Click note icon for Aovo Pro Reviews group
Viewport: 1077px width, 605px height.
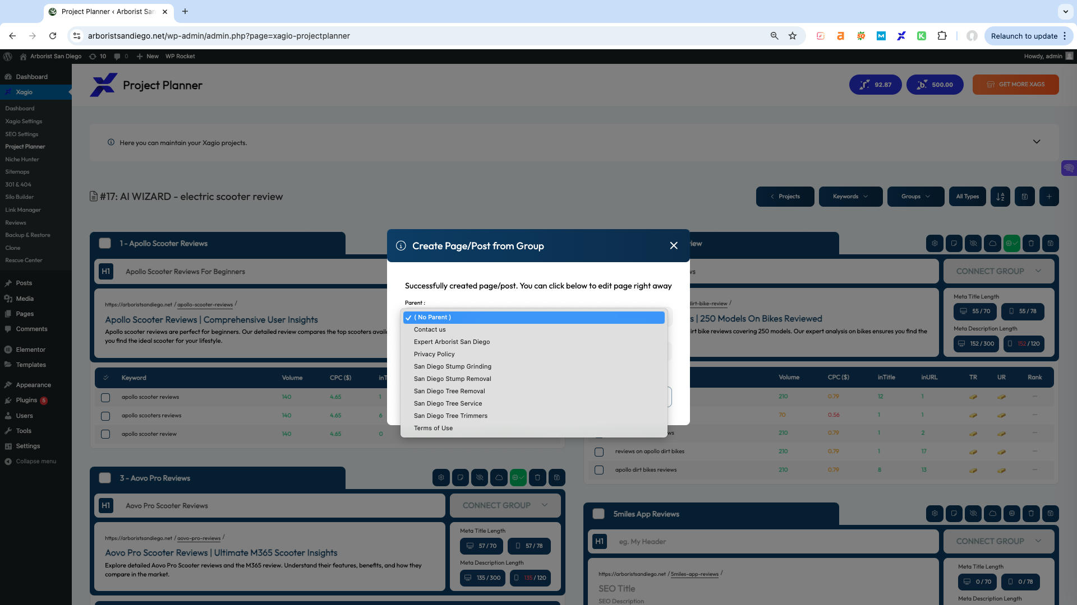tap(461, 478)
